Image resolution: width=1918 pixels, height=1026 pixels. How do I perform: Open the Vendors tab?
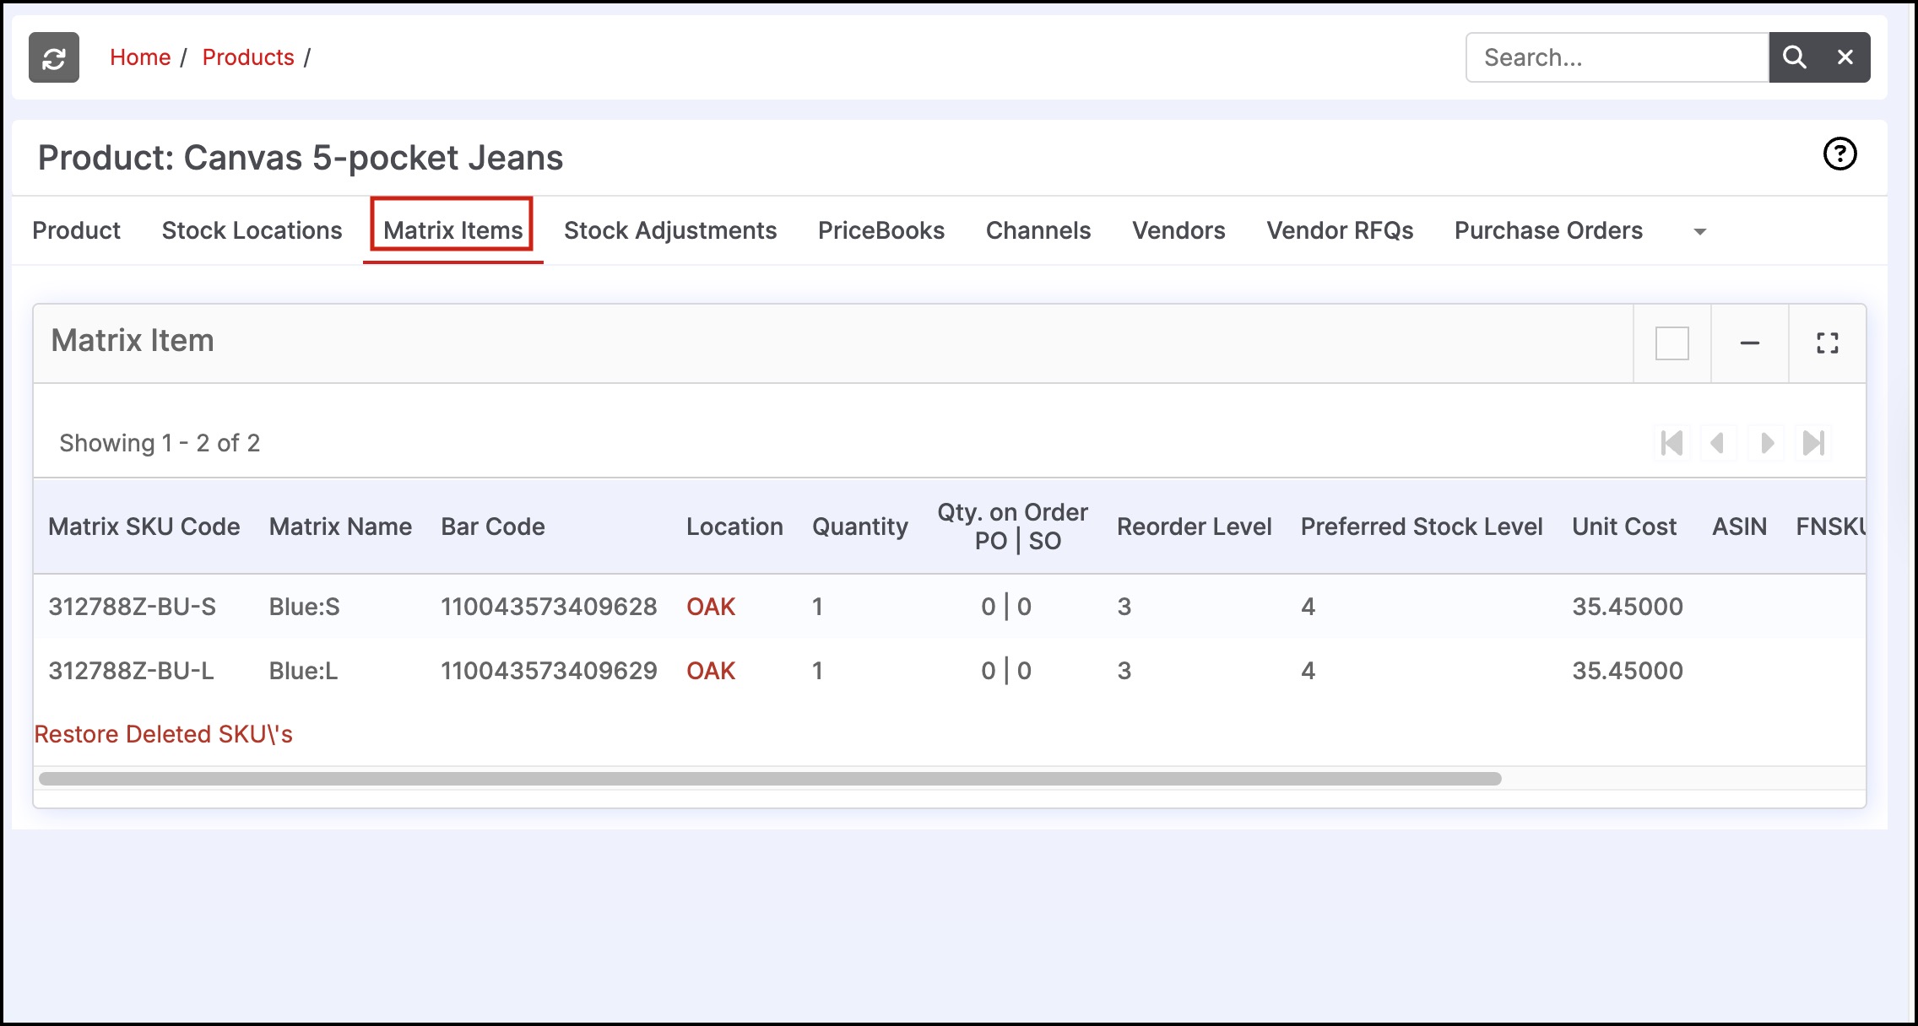pyautogui.click(x=1178, y=230)
